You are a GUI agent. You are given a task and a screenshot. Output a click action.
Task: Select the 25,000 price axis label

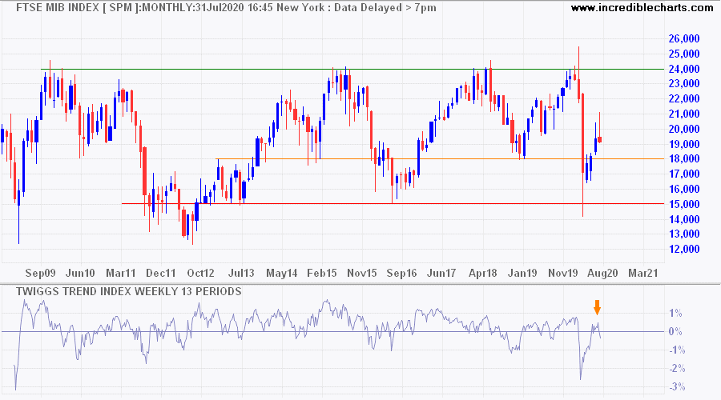pyautogui.click(x=684, y=54)
